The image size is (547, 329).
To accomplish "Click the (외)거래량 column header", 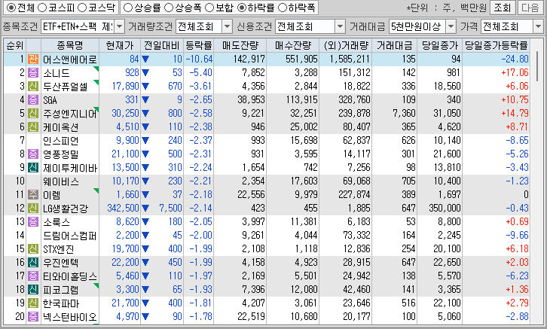I will tap(345, 45).
